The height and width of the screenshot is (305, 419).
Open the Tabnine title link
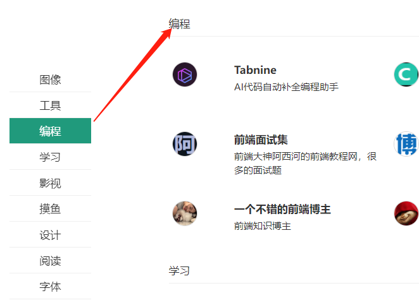click(x=255, y=70)
